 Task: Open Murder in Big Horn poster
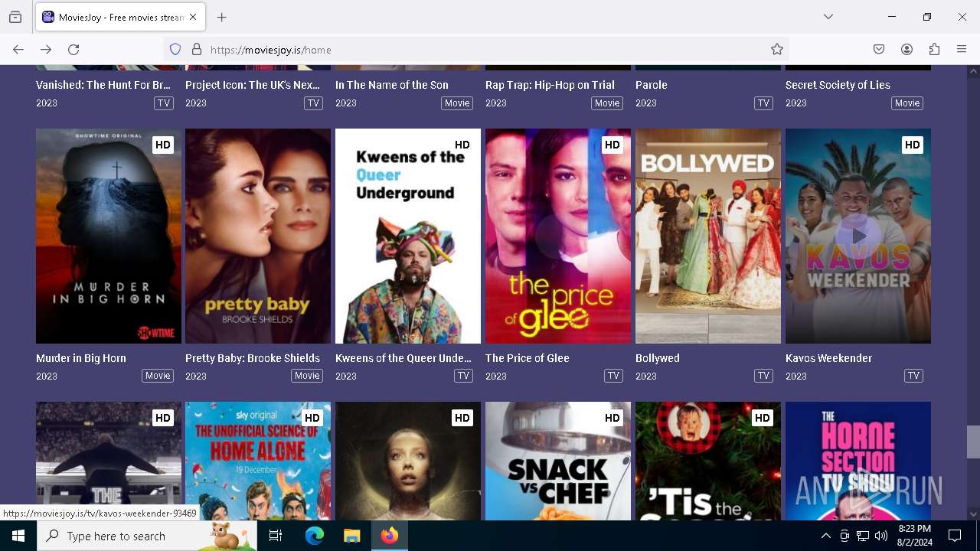[109, 236]
